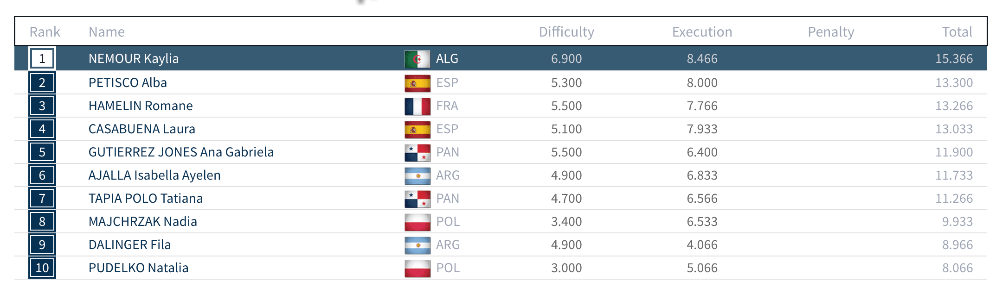Click the rank 1 badge
The width and height of the screenshot is (1002, 300).
42,59
